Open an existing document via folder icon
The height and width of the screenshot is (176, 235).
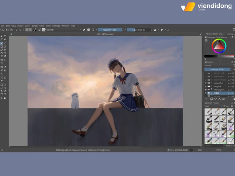7,30
